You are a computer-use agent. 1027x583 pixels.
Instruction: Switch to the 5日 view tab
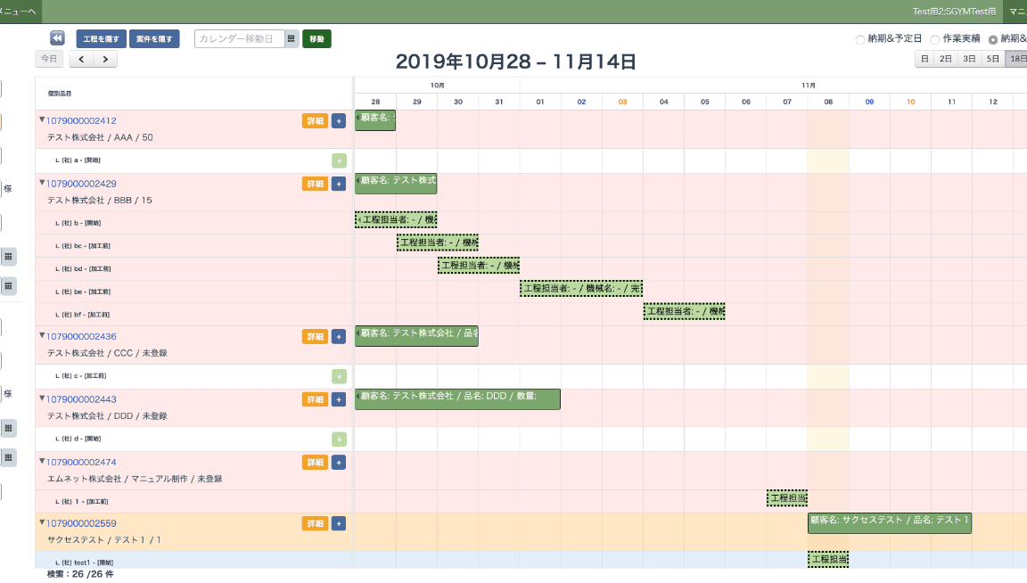[x=992, y=59]
